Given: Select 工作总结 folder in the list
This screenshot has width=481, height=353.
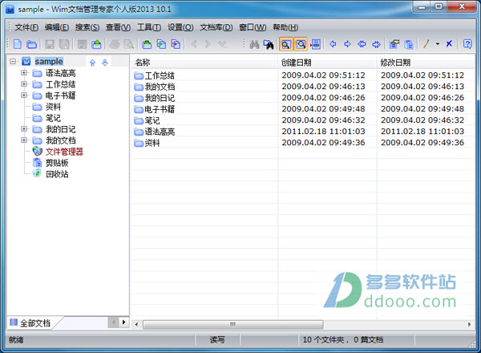Looking at the screenshot, I should tap(160, 75).
